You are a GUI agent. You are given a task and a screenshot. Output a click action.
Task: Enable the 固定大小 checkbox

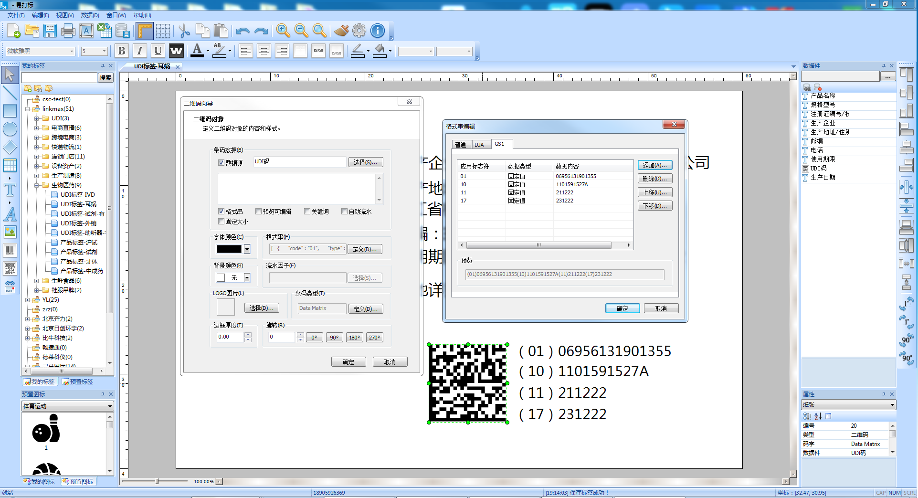click(x=221, y=222)
